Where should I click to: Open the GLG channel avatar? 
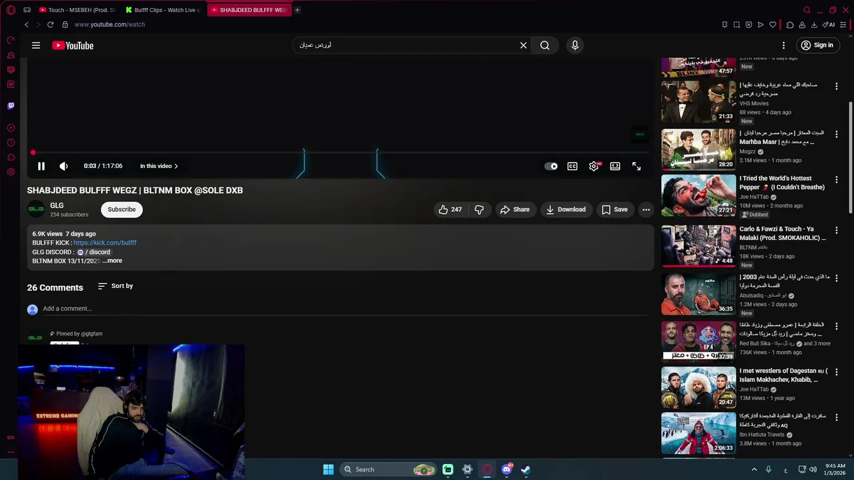(36, 209)
